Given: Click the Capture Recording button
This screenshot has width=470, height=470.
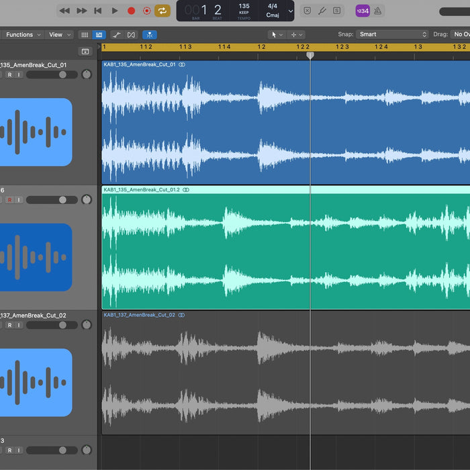Looking at the screenshot, I should 146,11.
